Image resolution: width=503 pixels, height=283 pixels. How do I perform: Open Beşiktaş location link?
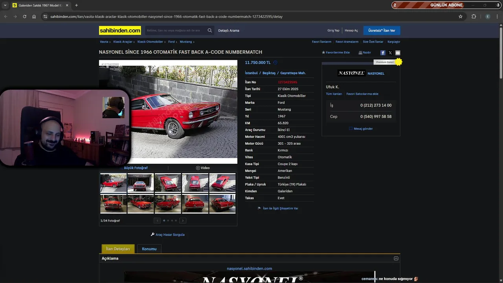coord(269,73)
